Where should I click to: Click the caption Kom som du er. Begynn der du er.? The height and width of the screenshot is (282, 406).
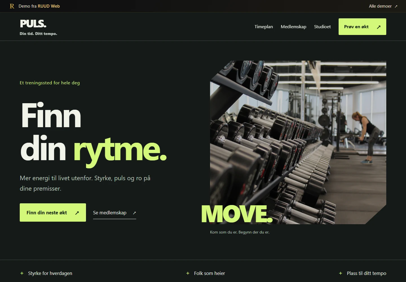(240, 232)
